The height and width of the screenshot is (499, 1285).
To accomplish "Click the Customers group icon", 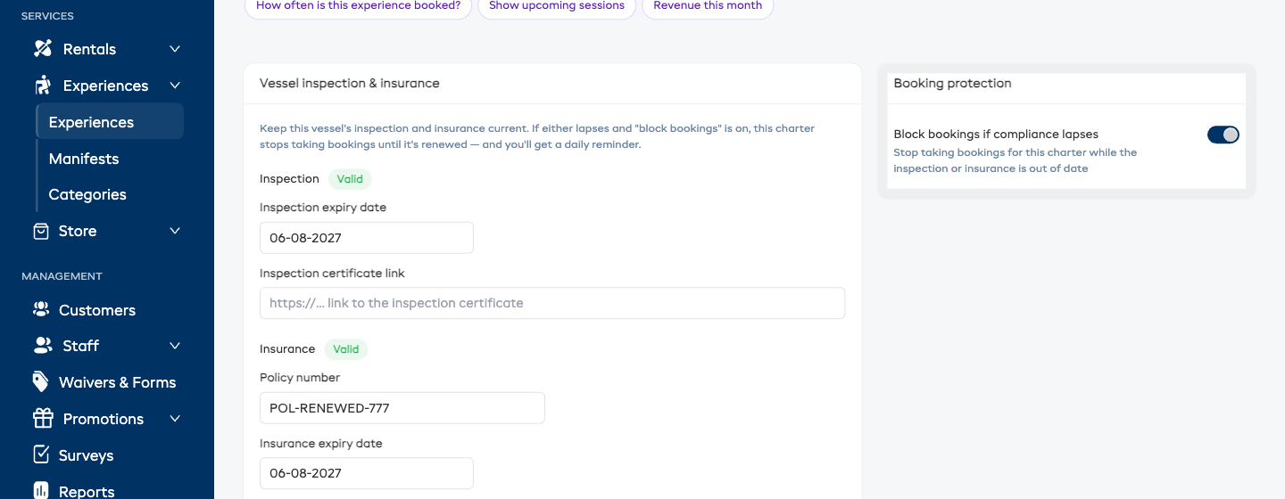I will pos(41,310).
